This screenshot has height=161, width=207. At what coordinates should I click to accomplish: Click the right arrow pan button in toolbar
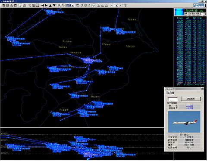[x=46, y=6]
